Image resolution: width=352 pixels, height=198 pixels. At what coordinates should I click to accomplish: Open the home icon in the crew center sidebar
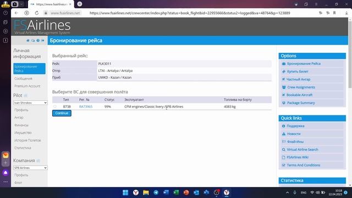[28, 40]
